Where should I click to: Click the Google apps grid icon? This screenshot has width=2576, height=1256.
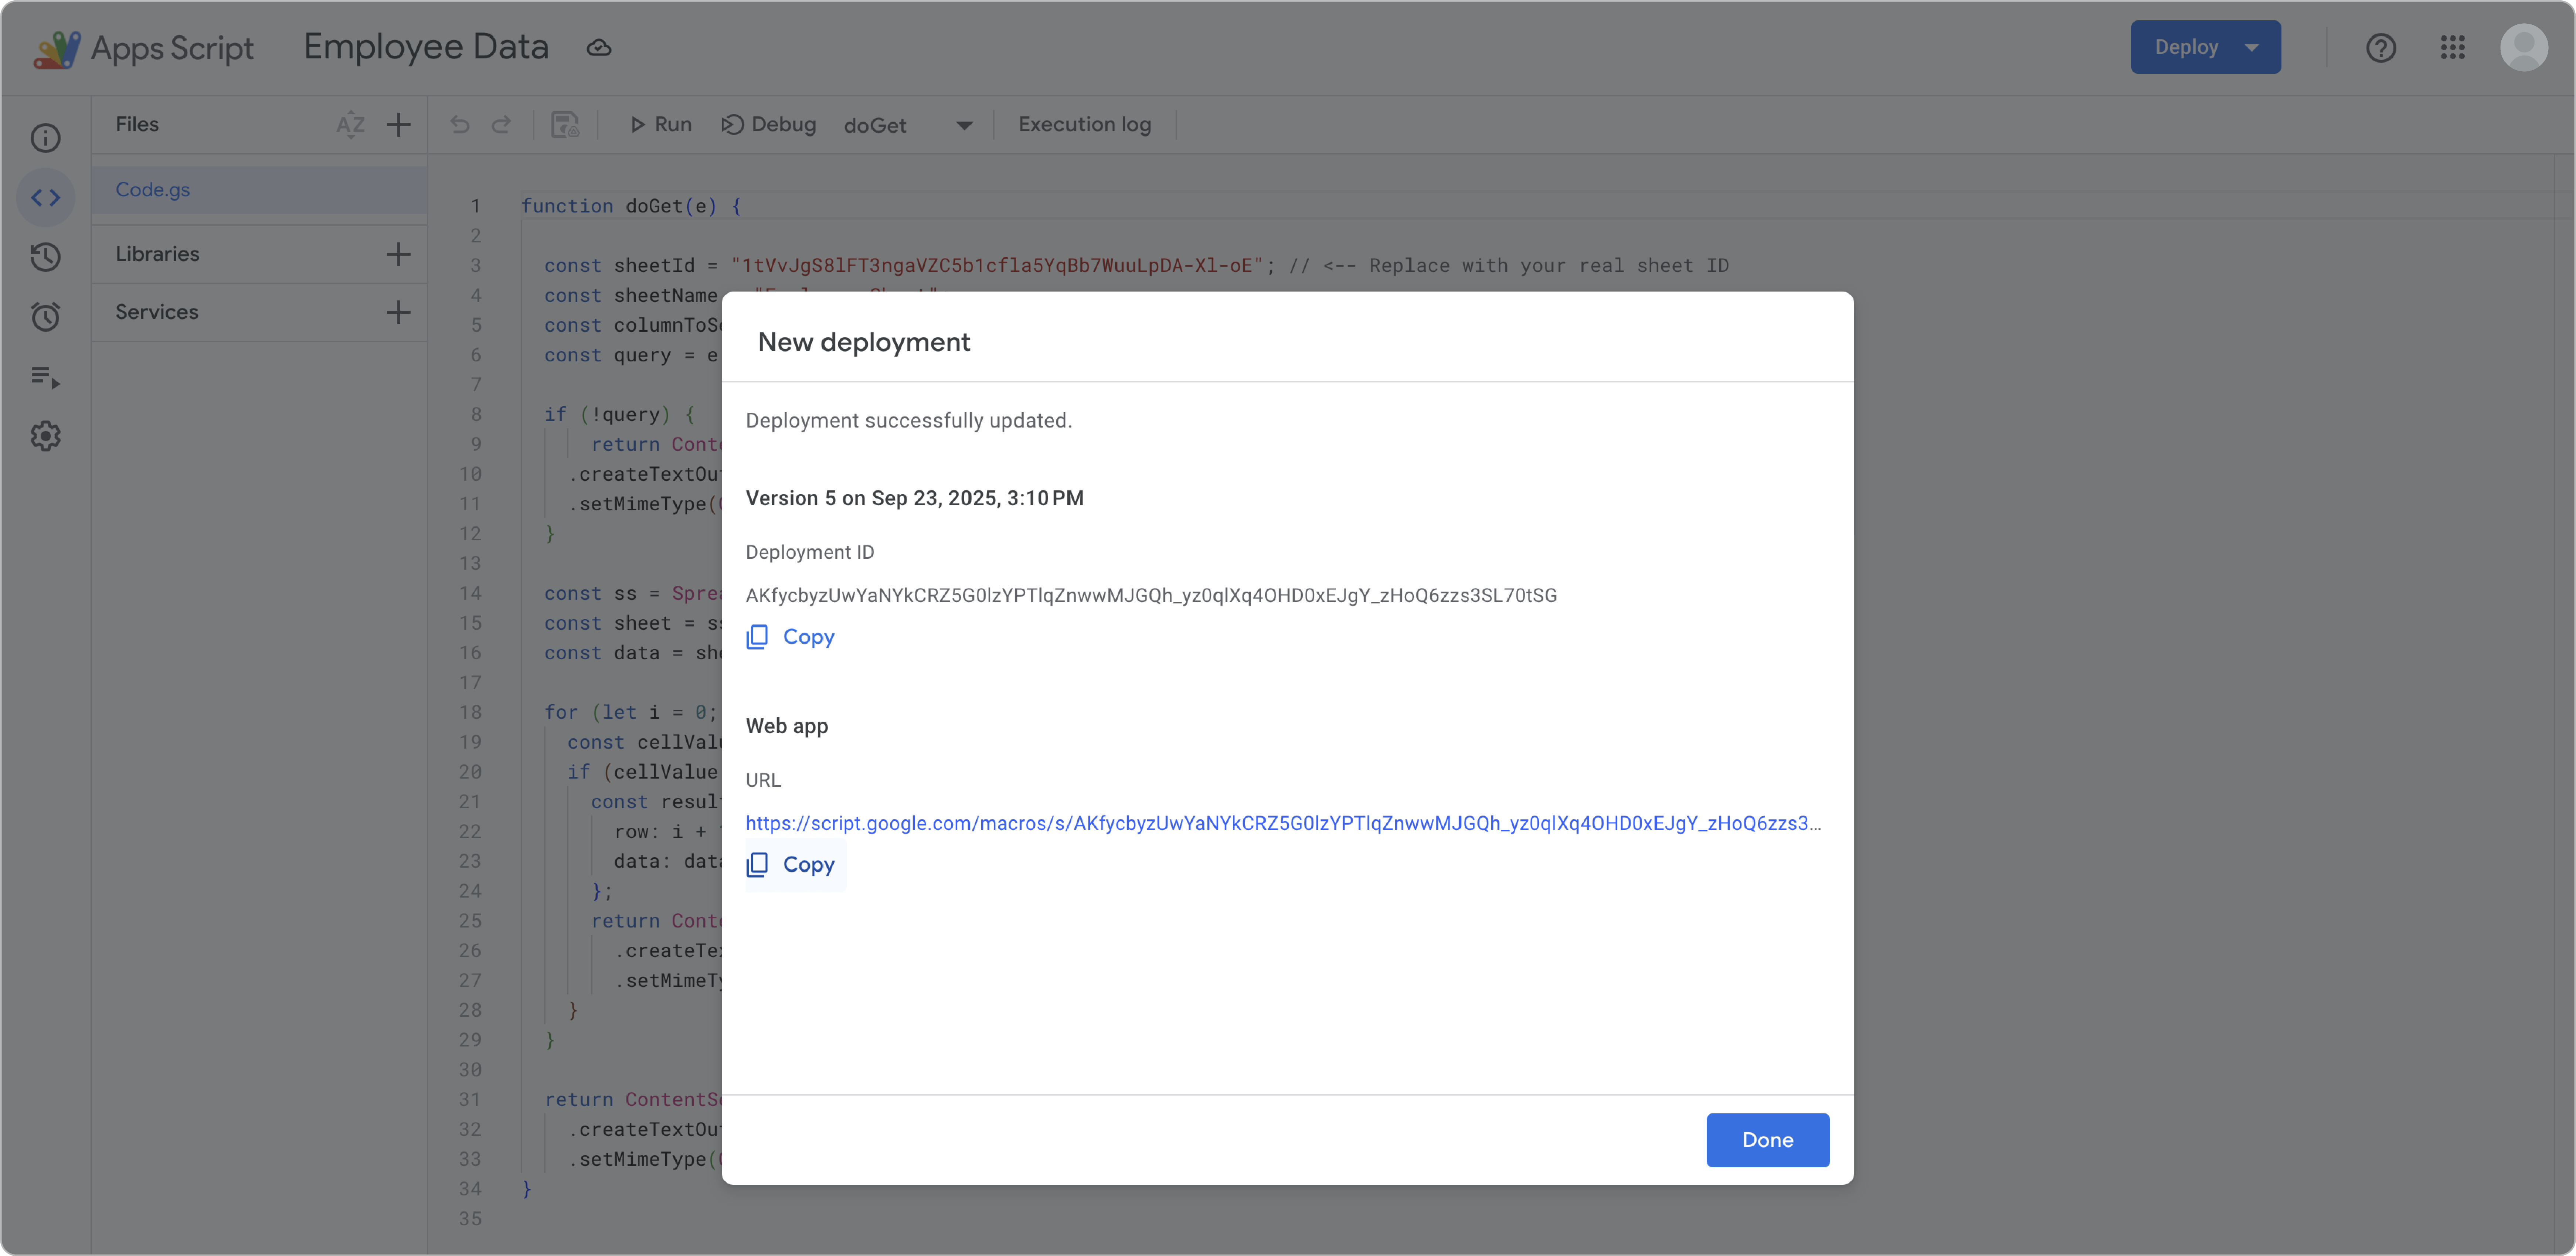pos(2452,47)
